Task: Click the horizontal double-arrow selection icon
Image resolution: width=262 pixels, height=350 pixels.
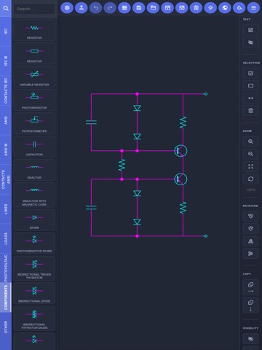Action: pyautogui.click(x=250, y=98)
